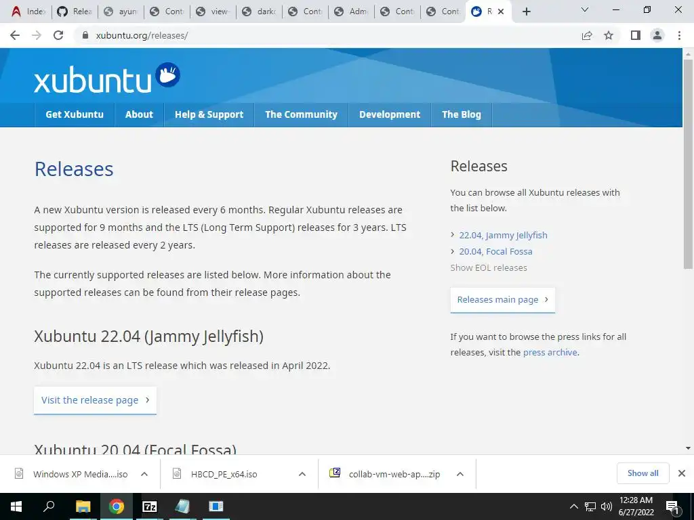
Task: Show all downloads
Action: [642, 473]
